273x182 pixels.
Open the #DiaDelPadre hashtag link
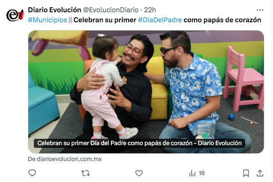(x=160, y=20)
